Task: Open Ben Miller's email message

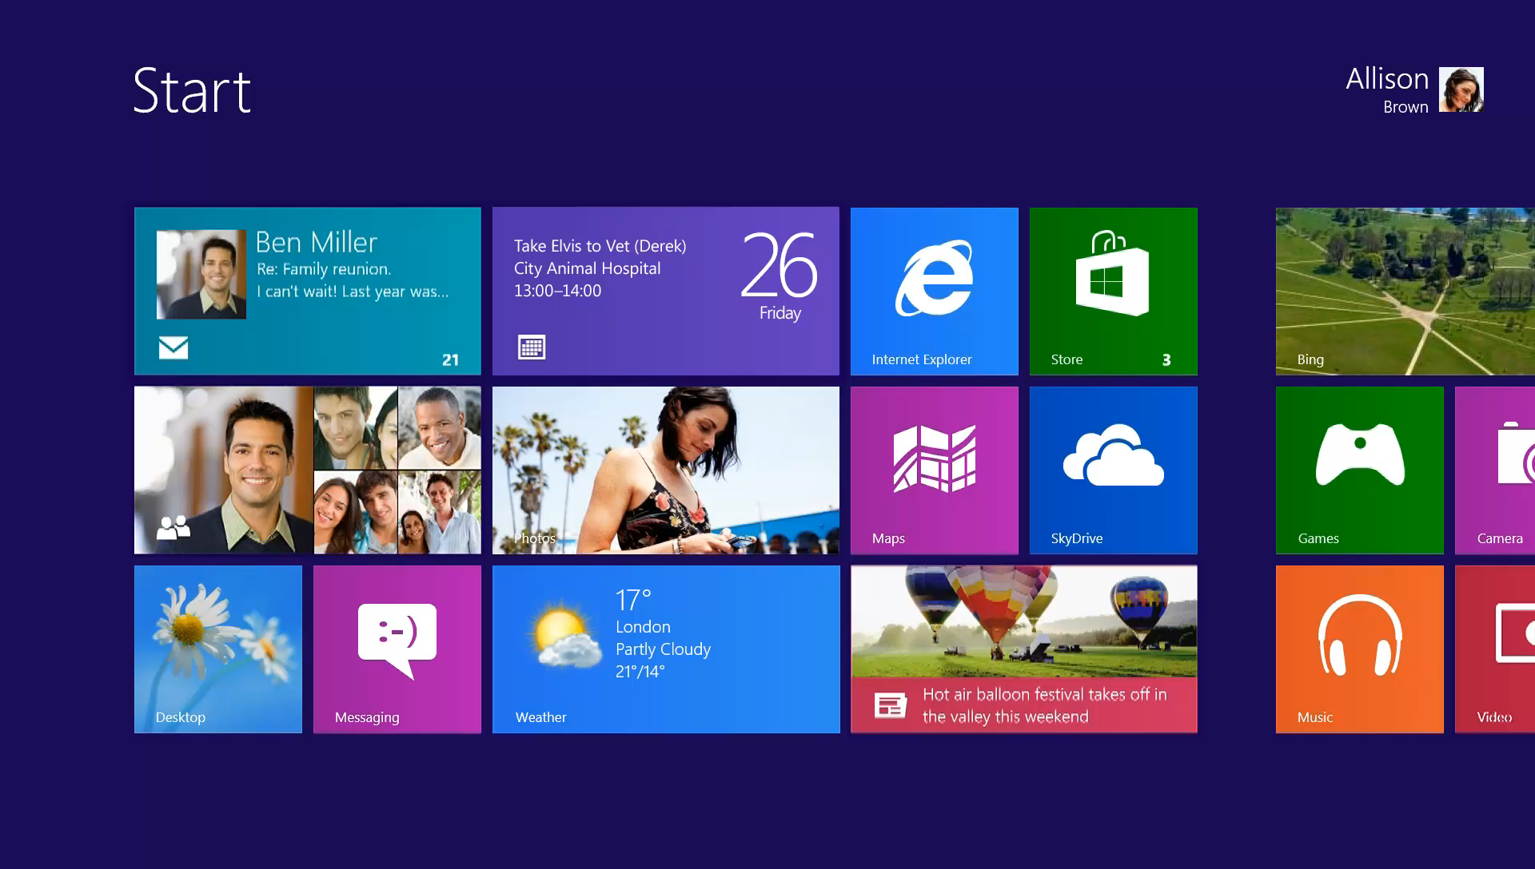Action: pos(352,268)
